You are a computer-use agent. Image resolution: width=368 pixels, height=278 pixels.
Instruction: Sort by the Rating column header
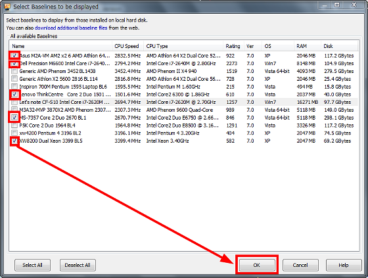point(233,46)
